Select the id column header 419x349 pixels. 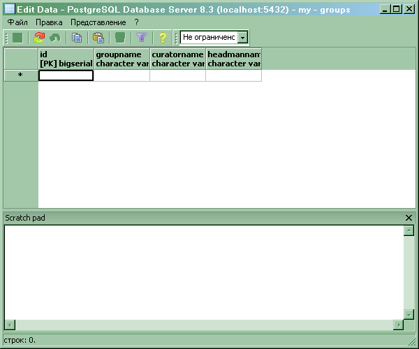(x=66, y=59)
